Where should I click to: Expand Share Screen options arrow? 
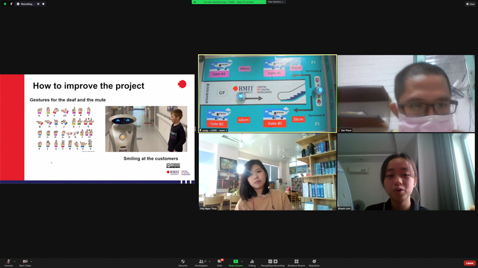click(x=241, y=261)
